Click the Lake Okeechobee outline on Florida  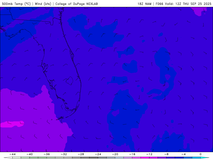click(x=69, y=81)
